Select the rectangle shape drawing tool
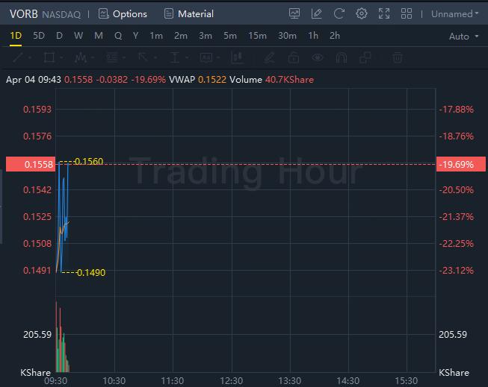 coord(49,57)
